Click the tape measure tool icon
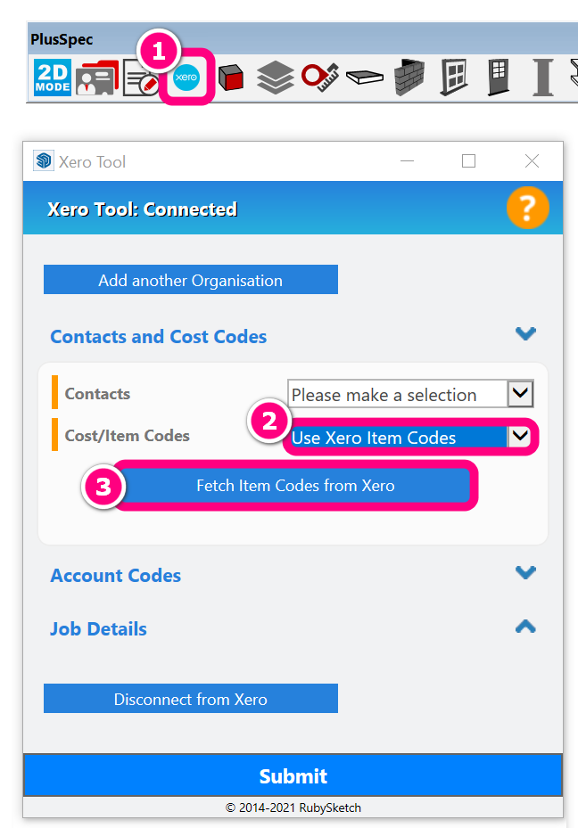The height and width of the screenshot is (828, 578). [319, 78]
